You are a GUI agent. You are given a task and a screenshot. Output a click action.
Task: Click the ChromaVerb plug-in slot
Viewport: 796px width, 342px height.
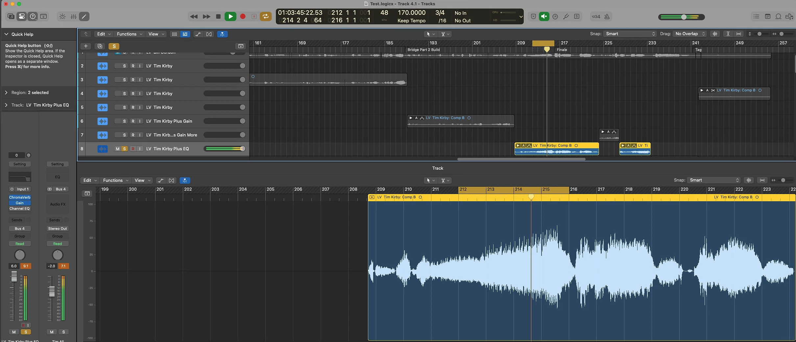click(x=20, y=197)
